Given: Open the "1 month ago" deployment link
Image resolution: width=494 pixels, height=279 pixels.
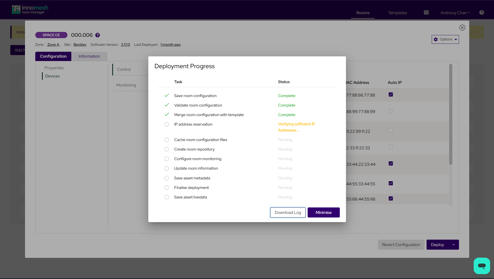Looking at the screenshot, I should click(x=170, y=45).
